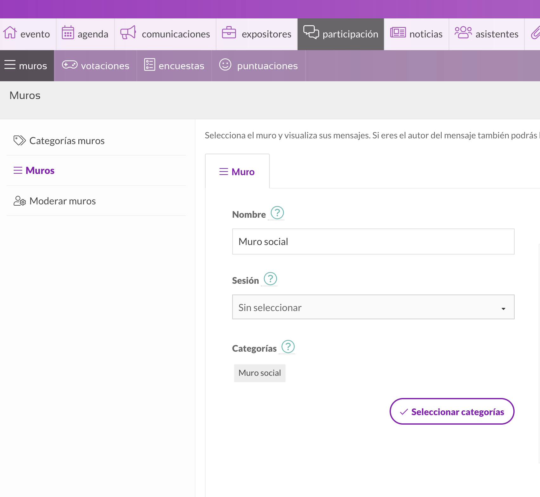Viewport: 540px width, 497px height.
Task: Click the encuestas checklist icon
Action: tap(149, 64)
